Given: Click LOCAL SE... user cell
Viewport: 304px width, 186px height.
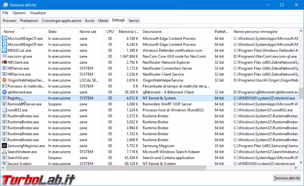Looking at the screenshot, I should 89,80.
